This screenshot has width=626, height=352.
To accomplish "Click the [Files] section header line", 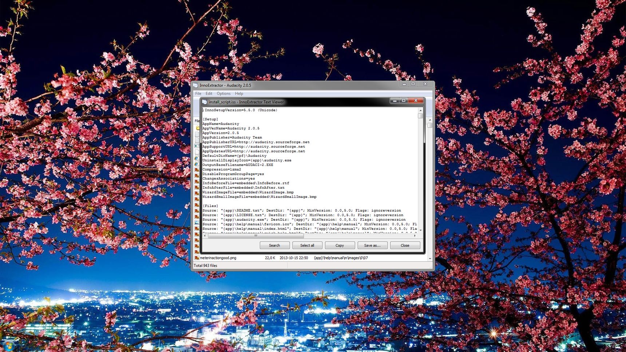I will (210, 206).
